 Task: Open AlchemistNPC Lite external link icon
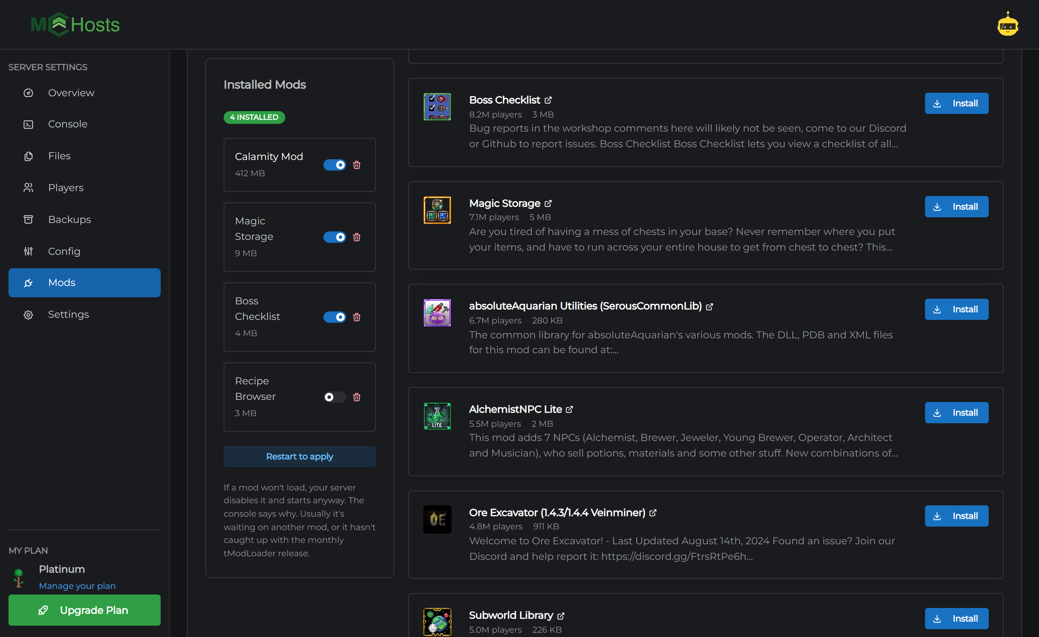pos(569,409)
